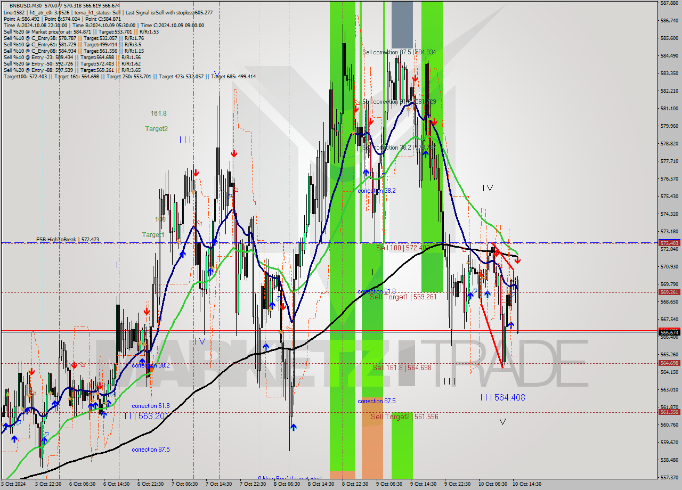This screenshot has height=490, width=682.
Task: Click the green '161.8' label
Action: pyautogui.click(x=158, y=113)
